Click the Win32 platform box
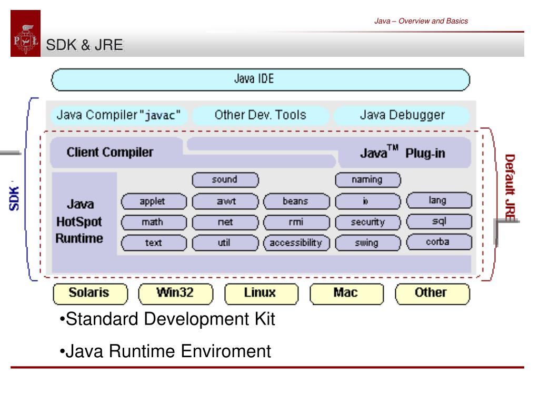 tap(176, 294)
